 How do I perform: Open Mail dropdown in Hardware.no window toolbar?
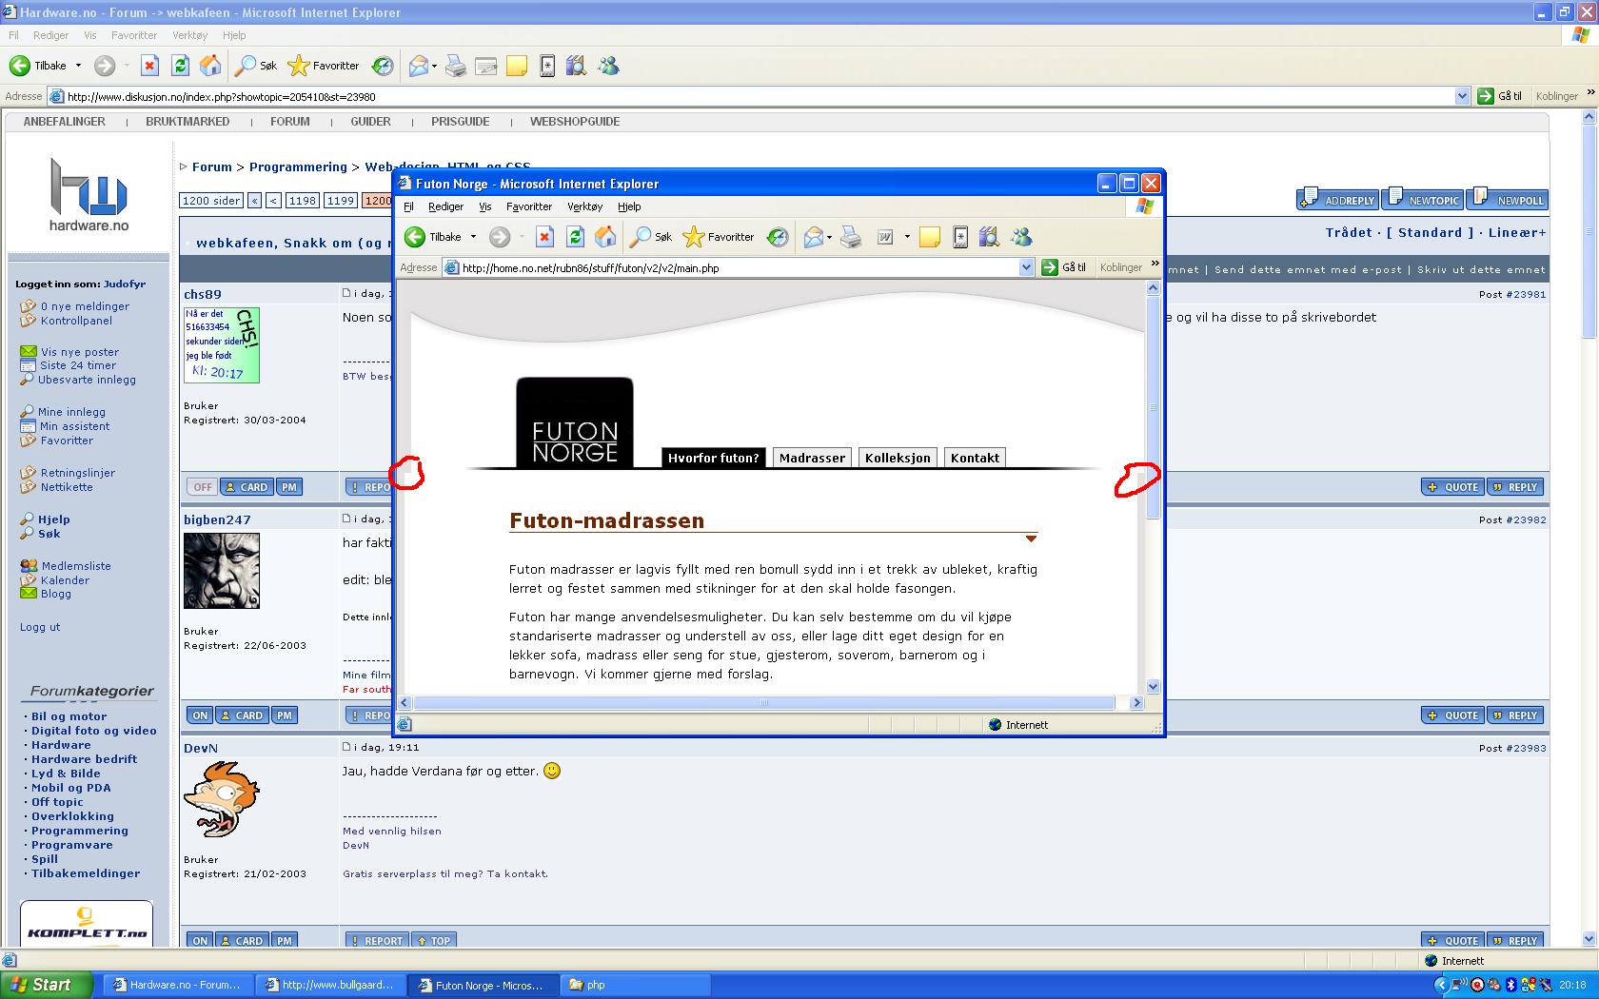click(x=435, y=66)
